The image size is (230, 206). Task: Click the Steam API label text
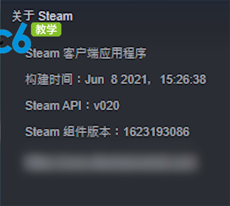[53, 105]
